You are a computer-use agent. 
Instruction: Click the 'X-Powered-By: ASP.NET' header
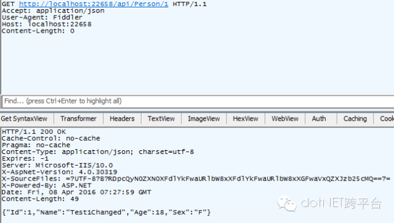click(x=47, y=186)
